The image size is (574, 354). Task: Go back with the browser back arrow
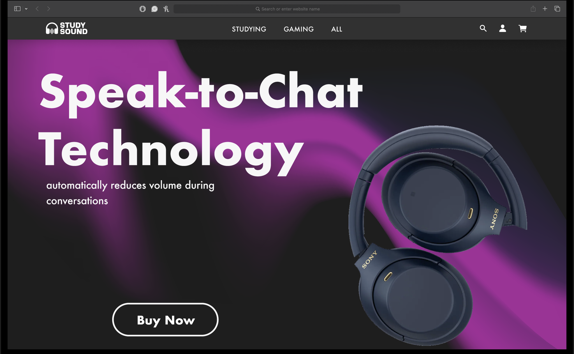pos(37,9)
